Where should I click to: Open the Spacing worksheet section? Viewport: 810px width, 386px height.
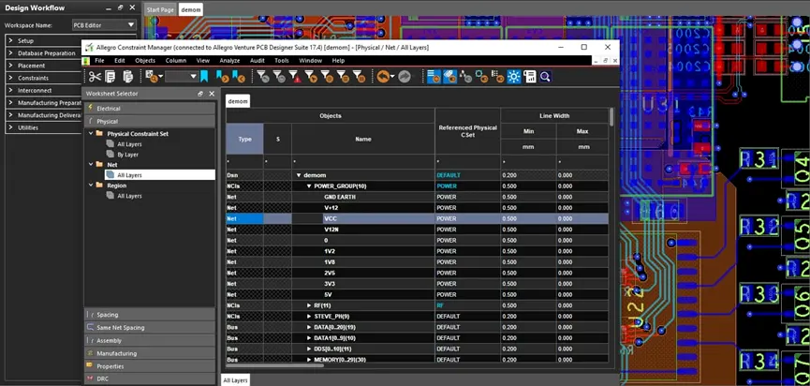coord(108,315)
